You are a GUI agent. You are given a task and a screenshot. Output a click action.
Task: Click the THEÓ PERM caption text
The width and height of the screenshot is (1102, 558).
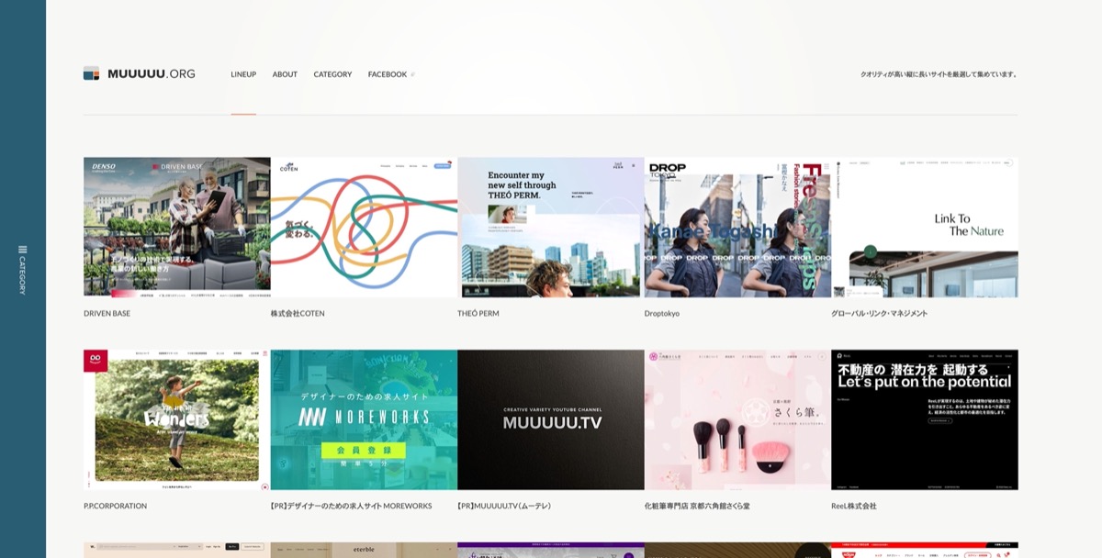(x=478, y=314)
